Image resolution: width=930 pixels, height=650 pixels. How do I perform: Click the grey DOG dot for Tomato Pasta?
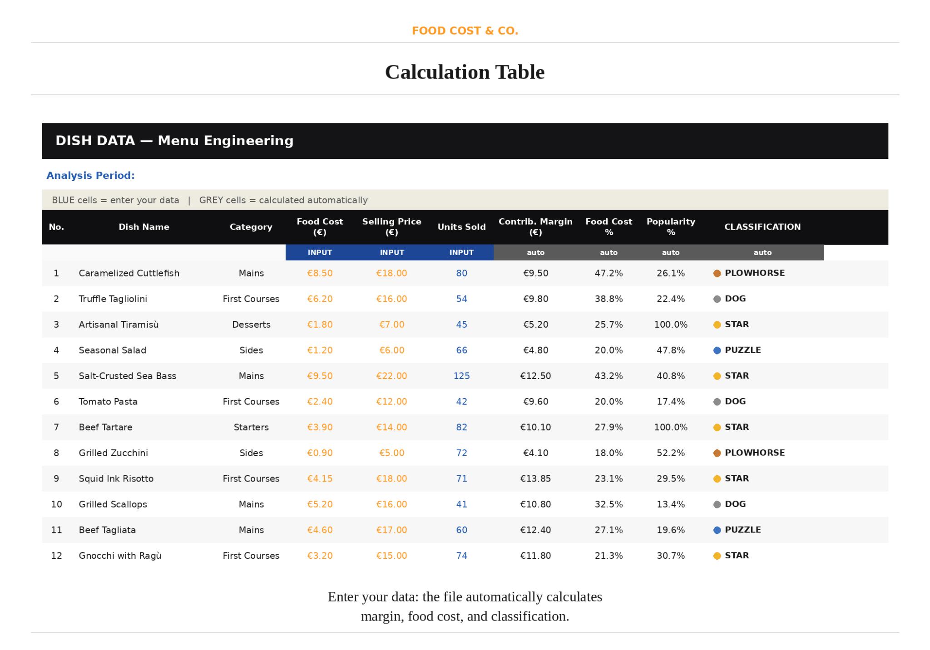(717, 402)
